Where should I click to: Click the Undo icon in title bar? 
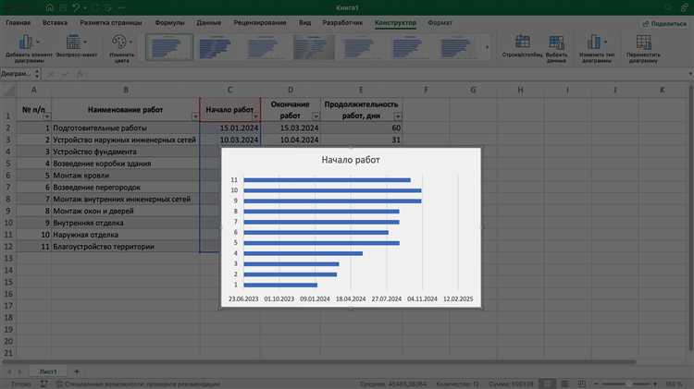(x=77, y=7)
